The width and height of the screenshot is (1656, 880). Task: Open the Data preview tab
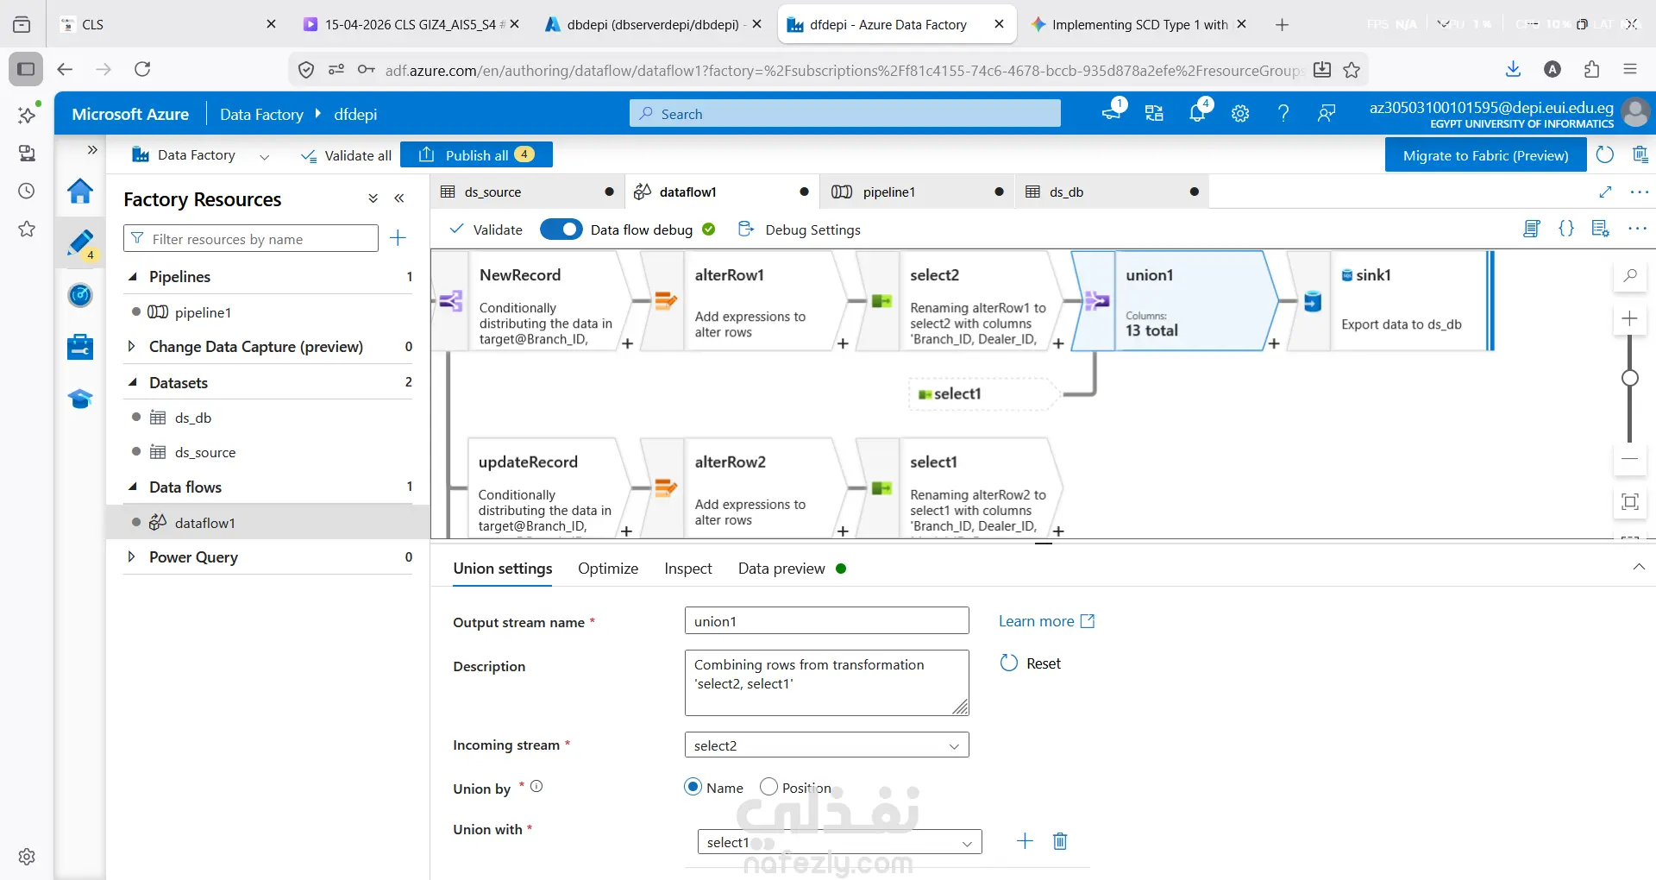tap(781, 569)
